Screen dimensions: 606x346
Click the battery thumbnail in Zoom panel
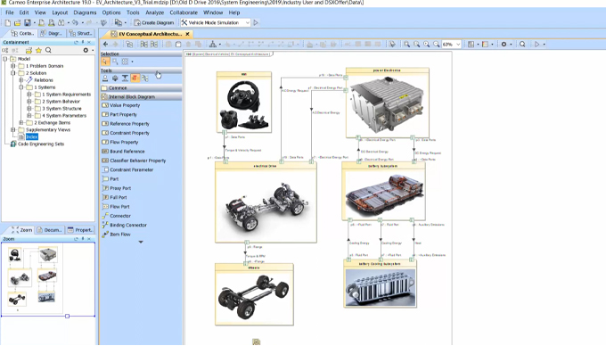pos(47,276)
